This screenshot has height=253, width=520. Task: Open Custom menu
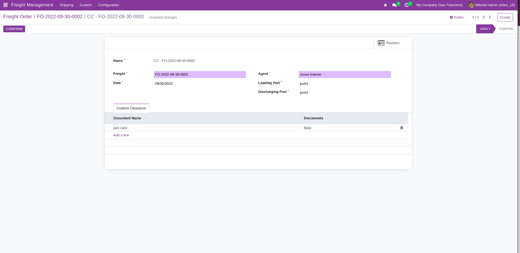click(x=86, y=5)
